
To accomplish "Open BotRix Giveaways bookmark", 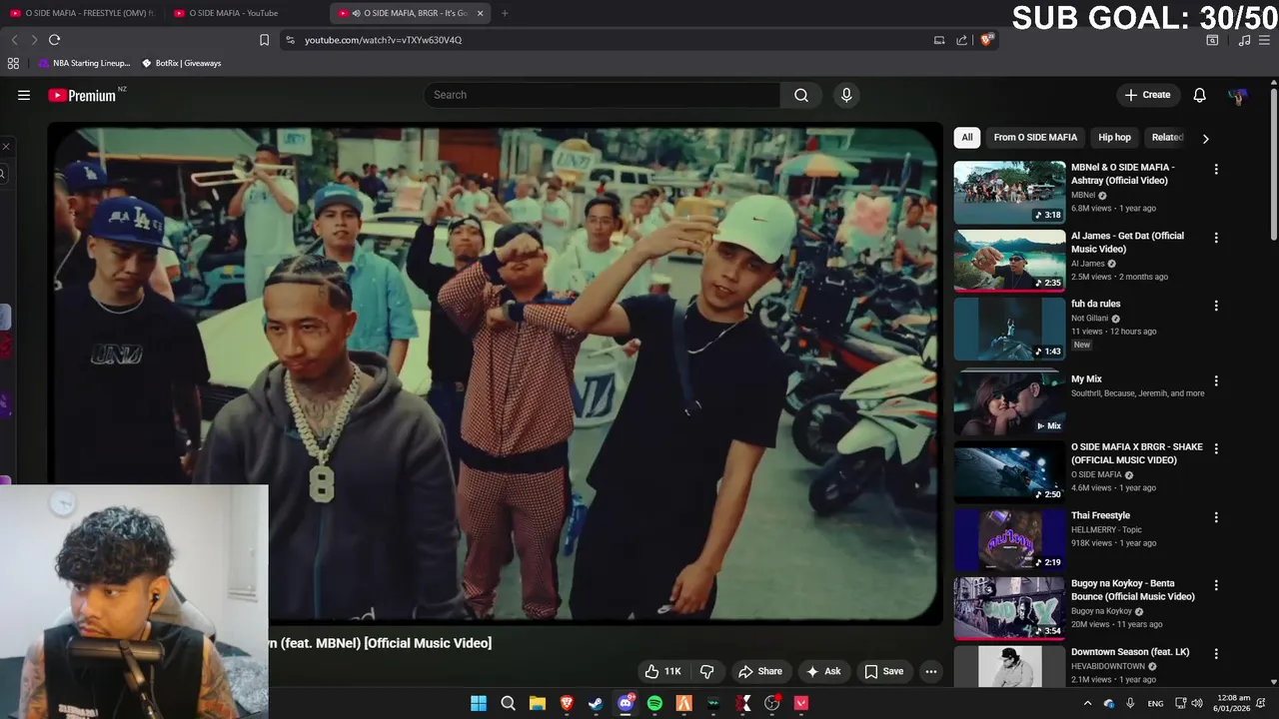I will pos(181,63).
